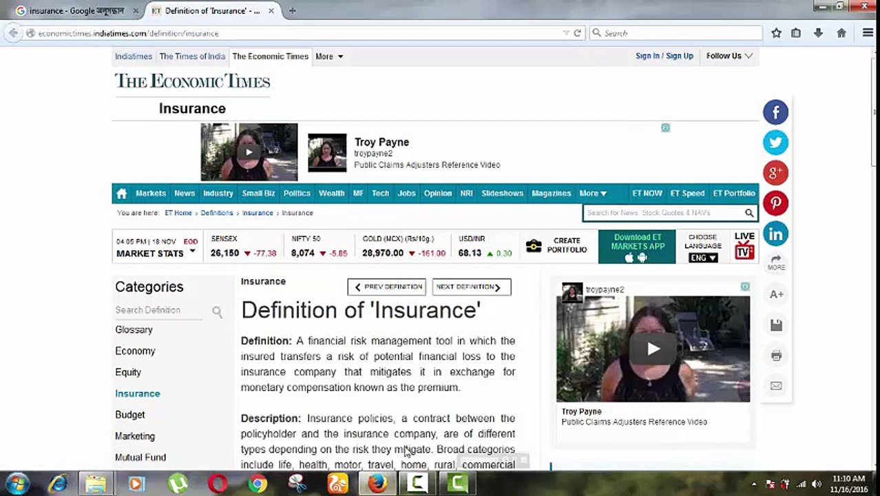
Task: Click Search Definition magnifier icon
Action: (x=217, y=312)
